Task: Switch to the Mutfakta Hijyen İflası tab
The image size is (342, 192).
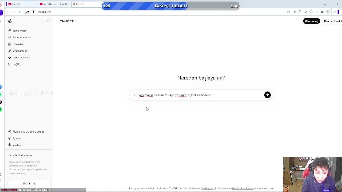Action: coord(54,4)
